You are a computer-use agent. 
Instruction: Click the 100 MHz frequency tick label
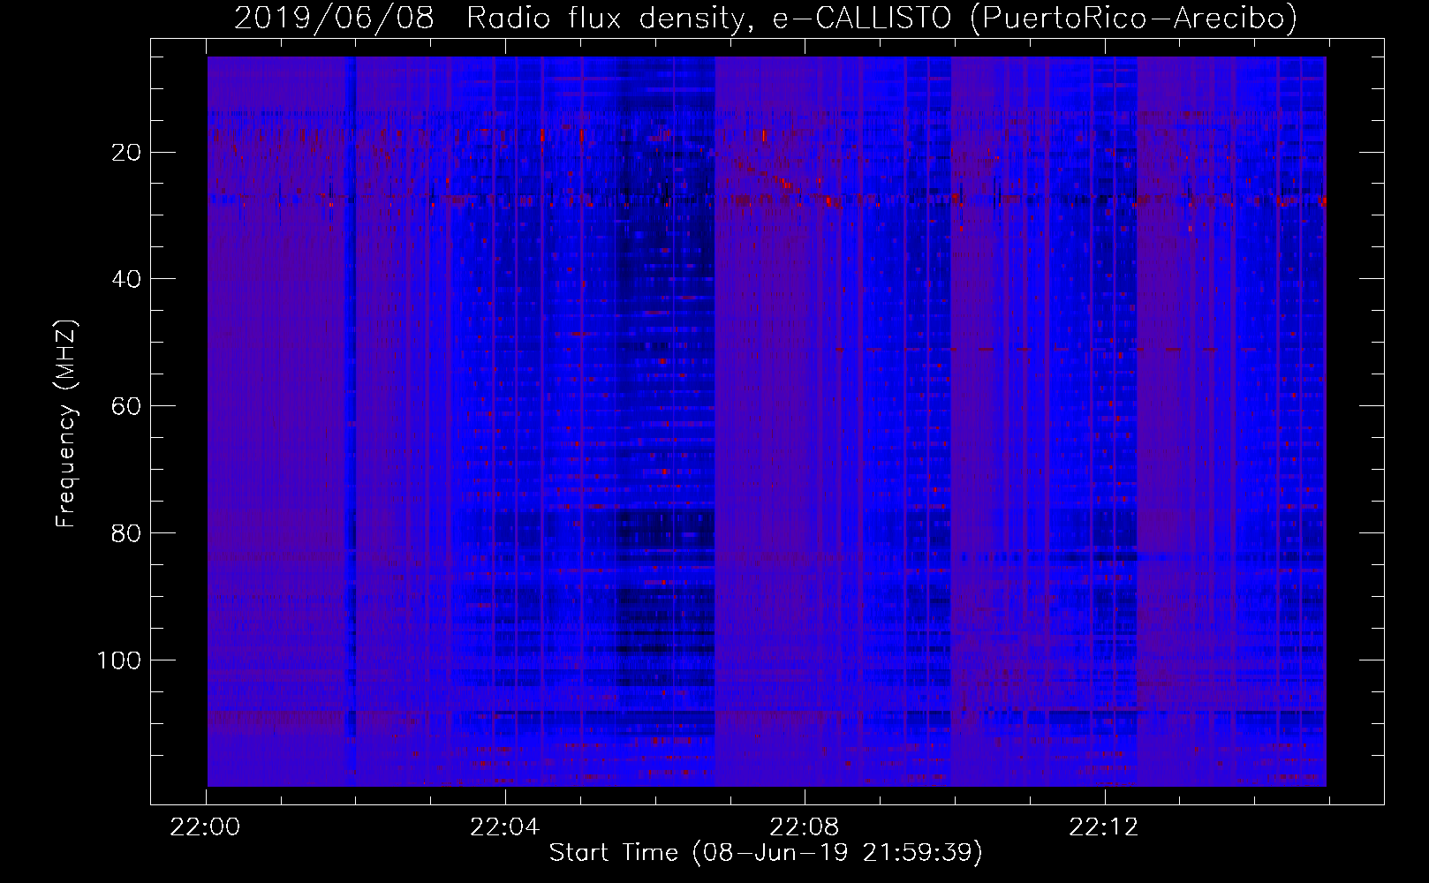[x=118, y=660]
